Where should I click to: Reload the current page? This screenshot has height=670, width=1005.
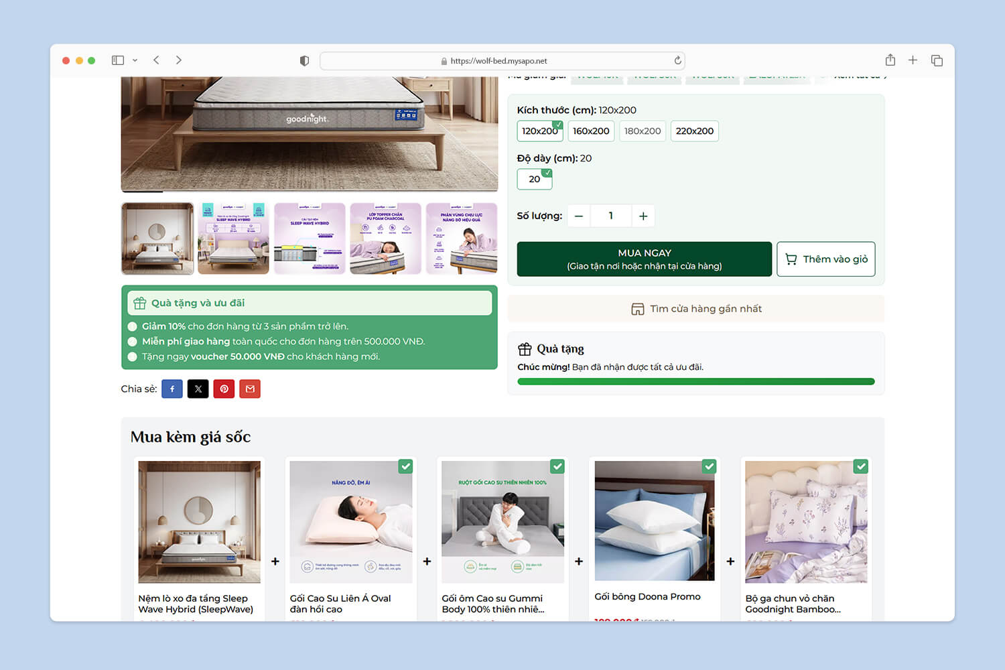coord(677,60)
